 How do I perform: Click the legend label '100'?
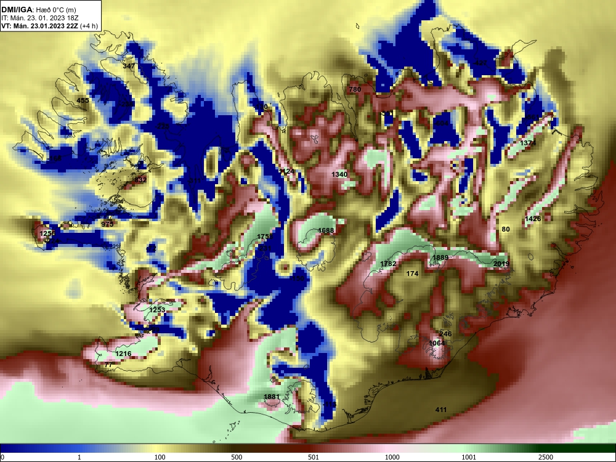coord(160,457)
